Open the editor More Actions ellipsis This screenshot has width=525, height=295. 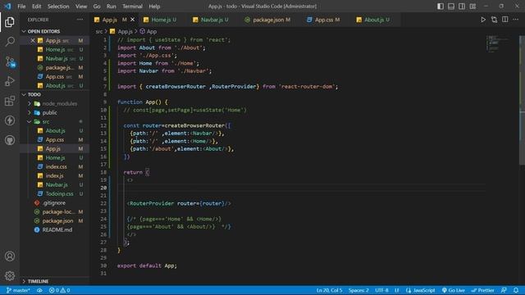(516, 20)
